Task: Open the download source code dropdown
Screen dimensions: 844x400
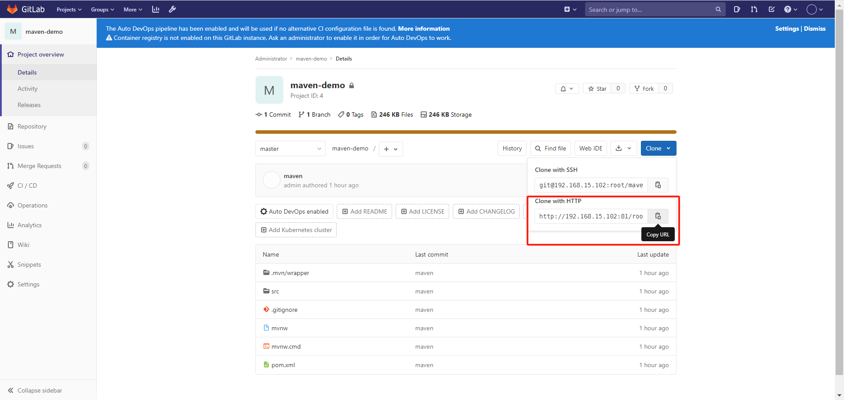Action: tap(624, 148)
